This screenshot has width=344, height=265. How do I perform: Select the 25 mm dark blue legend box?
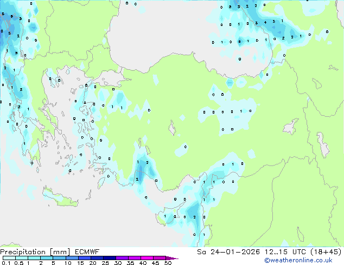coord(110,258)
